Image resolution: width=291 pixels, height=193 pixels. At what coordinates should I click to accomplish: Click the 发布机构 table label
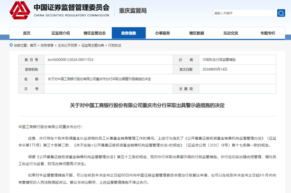pos(31,70)
